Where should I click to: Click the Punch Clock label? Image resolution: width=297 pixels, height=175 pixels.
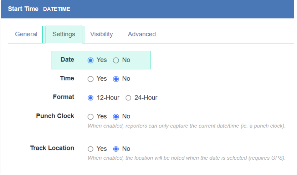pyautogui.click(x=55, y=116)
